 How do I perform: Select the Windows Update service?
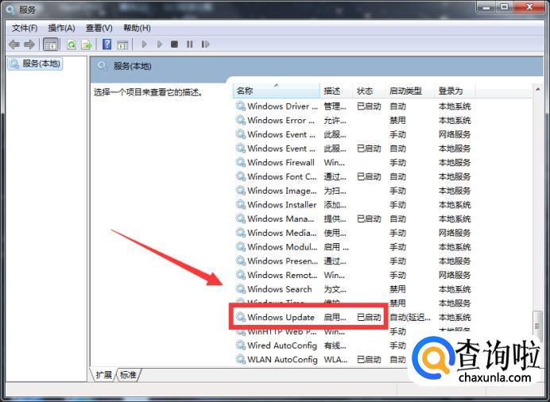click(354, 317)
